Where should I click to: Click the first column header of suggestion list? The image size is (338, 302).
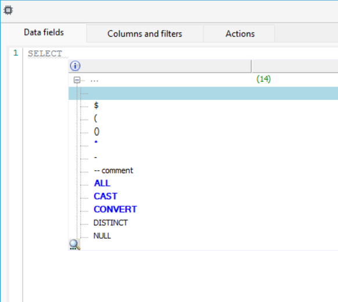click(160, 66)
